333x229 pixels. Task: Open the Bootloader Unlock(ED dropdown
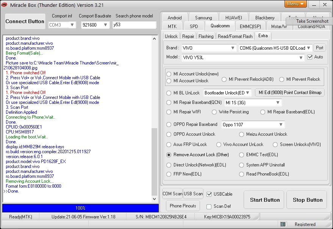[248, 93]
